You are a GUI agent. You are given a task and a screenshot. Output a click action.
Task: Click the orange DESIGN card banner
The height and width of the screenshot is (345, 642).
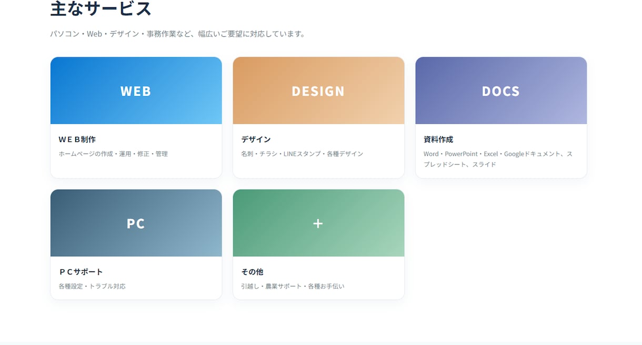pyautogui.click(x=318, y=90)
